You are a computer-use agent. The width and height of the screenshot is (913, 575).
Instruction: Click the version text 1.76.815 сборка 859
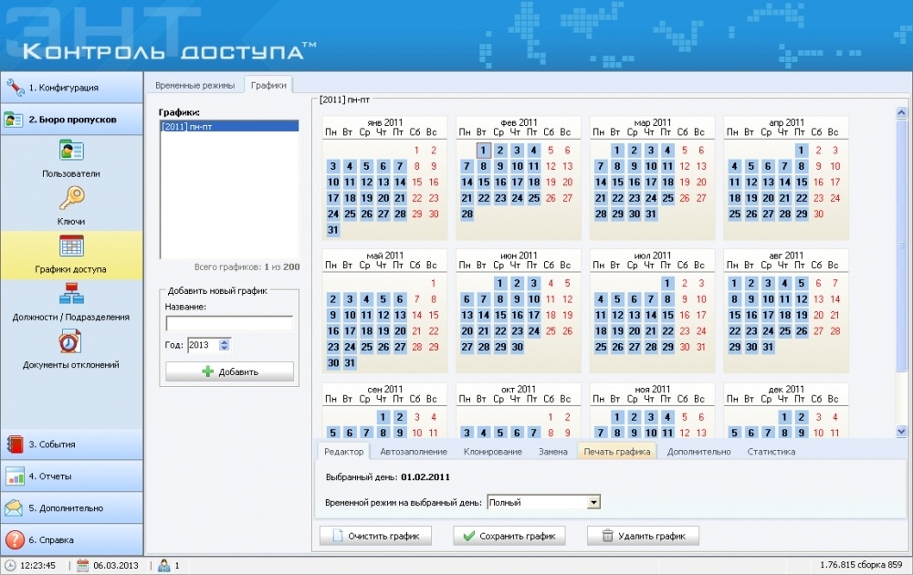[x=861, y=565]
